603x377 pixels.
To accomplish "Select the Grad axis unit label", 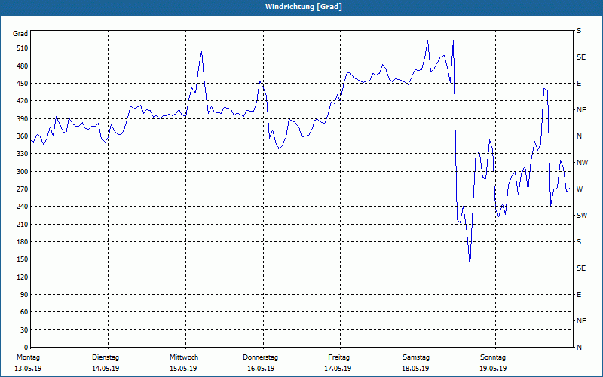I will (20, 34).
